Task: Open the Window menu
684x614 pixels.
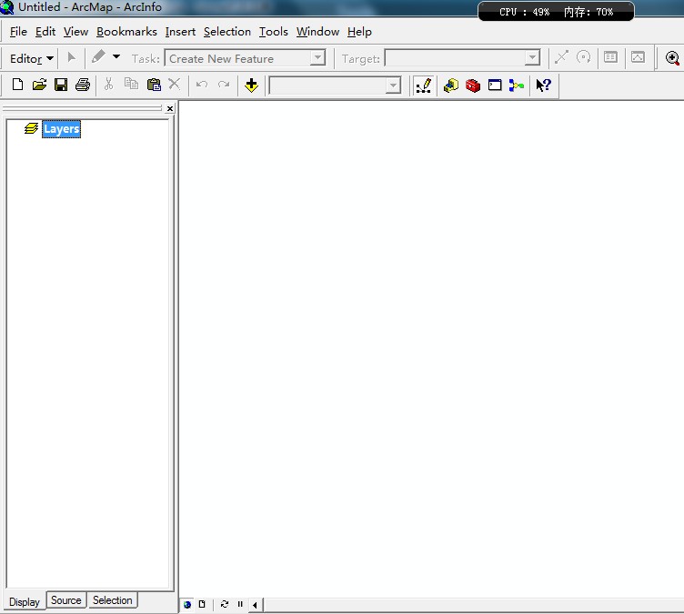Action: 317,32
